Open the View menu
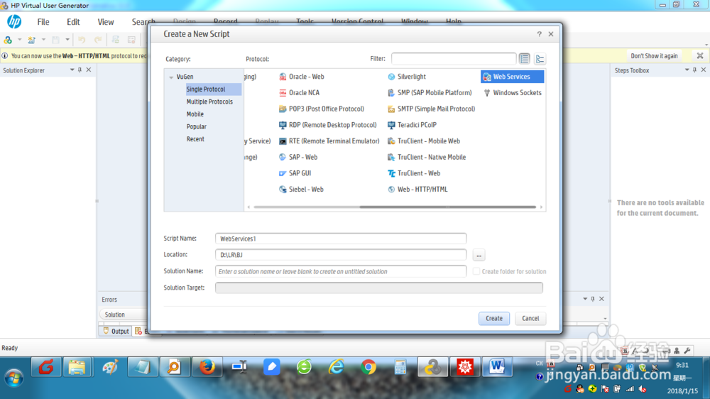The height and width of the screenshot is (399, 710). pos(106,22)
